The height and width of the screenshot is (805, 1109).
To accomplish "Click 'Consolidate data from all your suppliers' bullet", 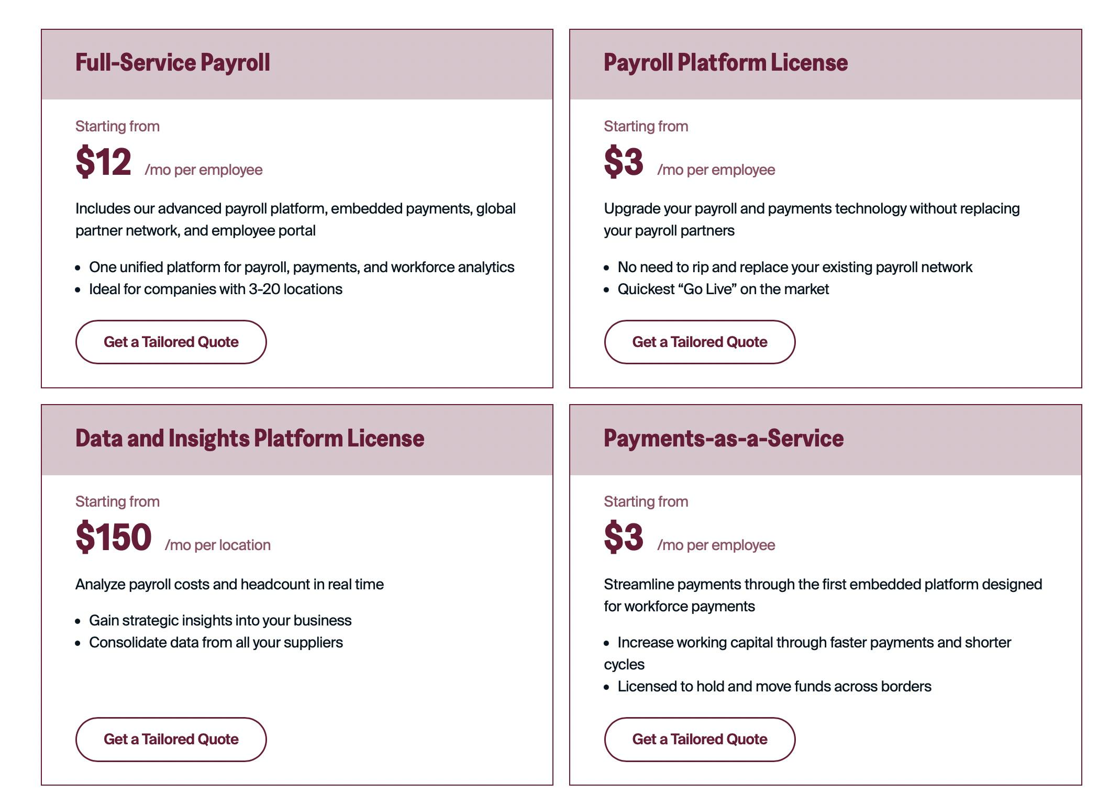I will 216,642.
